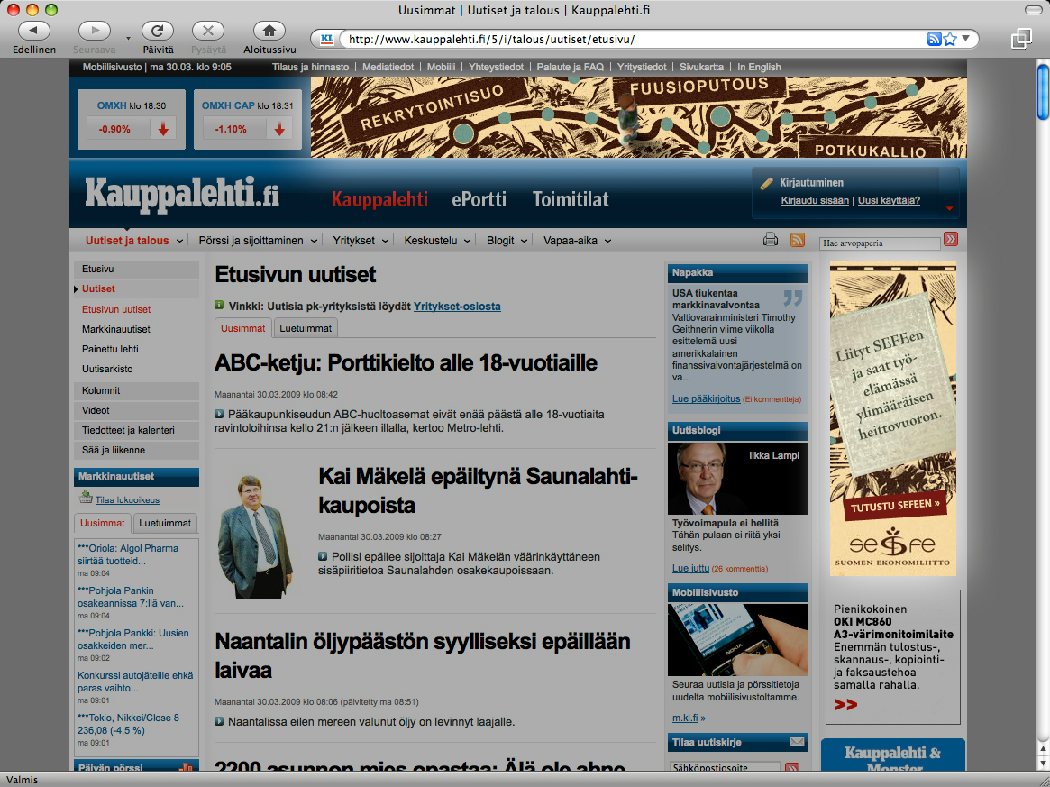Click the Pysäytä stop loading button
1050x787 pixels.
point(208,31)
